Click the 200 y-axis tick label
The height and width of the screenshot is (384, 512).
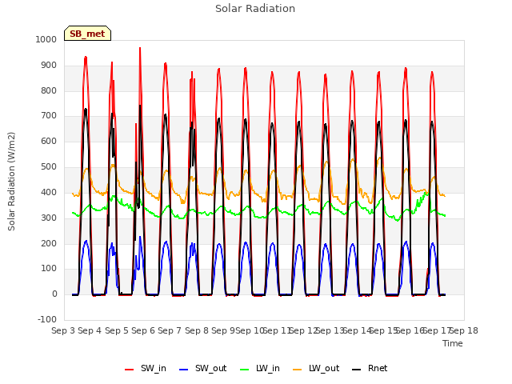coord(49,243)
